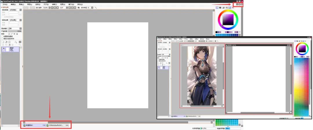Show the scratchpad panel icon
The width and height of the screenshot is (313, 130).
[x=233, y=8]
